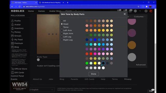Expand the Costumes dropdown
The image size is (166, 93).
[140, 17]
